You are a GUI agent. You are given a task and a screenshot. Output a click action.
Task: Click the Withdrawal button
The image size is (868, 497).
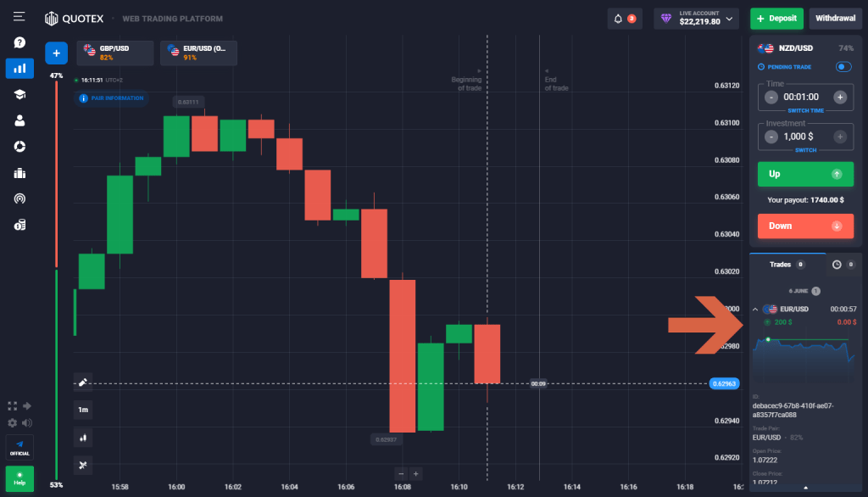tap(836, 18)
